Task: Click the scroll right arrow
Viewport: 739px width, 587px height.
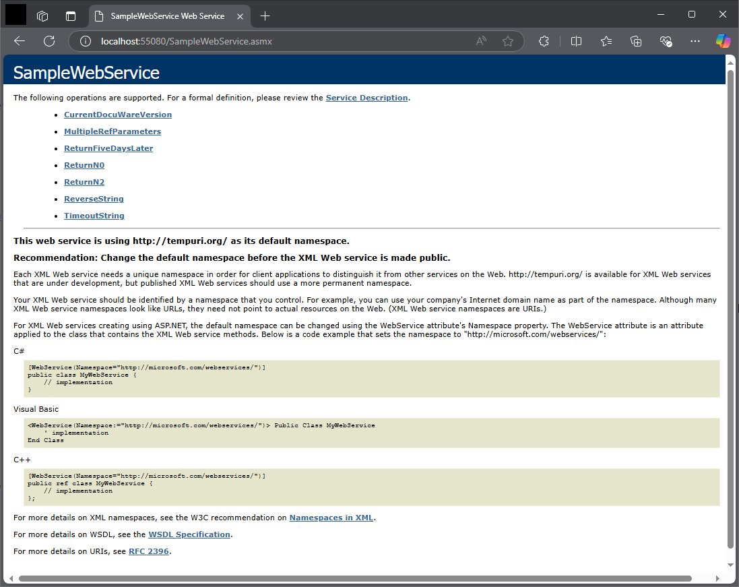Action: point(717,578)
